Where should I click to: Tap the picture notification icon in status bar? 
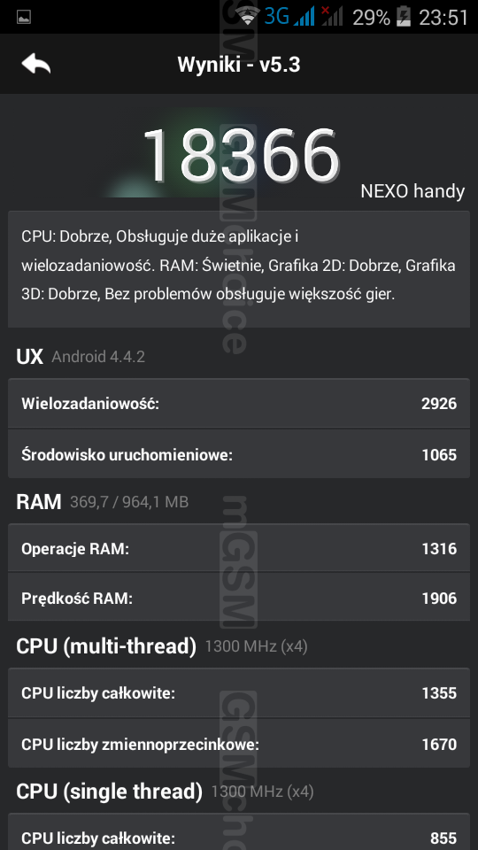click(24, 18)
